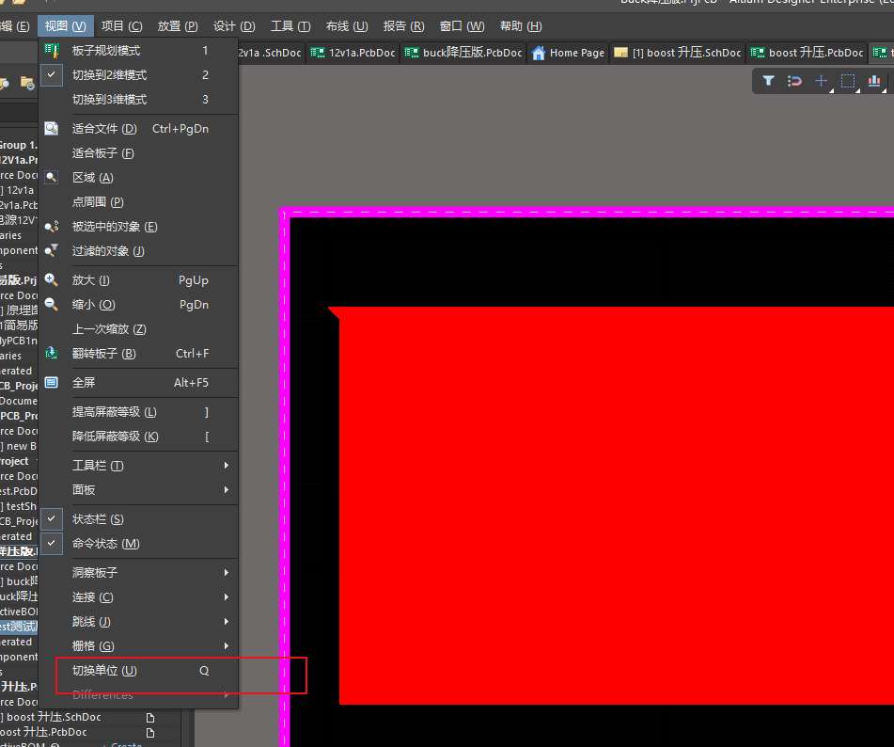
Task: Open the 窗口 (W) menu
Action: (x=462, y=26)
